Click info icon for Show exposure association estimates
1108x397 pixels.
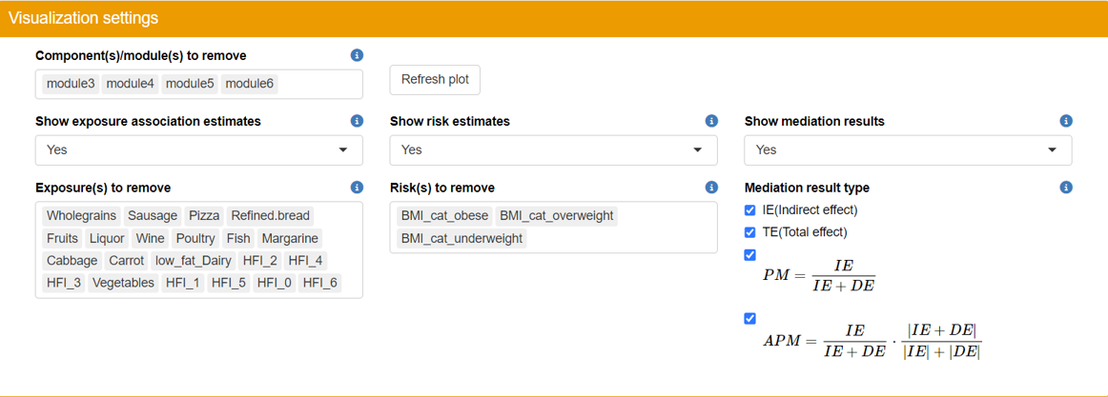357,122
